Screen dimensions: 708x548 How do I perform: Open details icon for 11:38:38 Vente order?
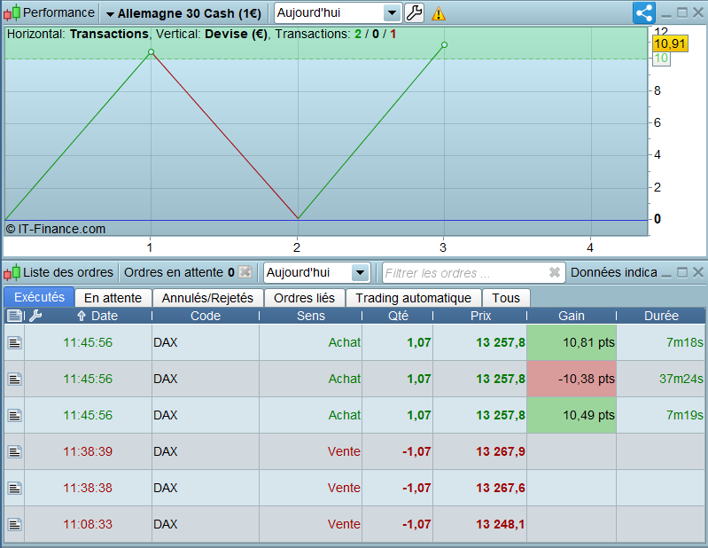click(x=15, y=488)
